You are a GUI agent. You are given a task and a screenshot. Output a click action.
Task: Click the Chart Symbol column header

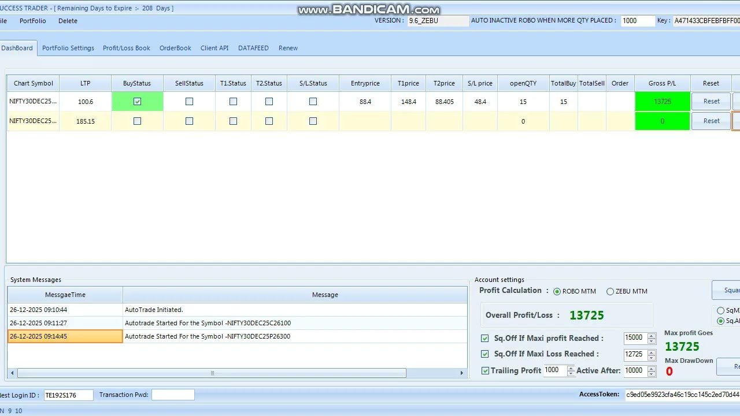tap(33, 83)
